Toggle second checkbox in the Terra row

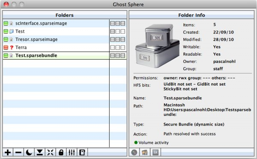(118, 47)
